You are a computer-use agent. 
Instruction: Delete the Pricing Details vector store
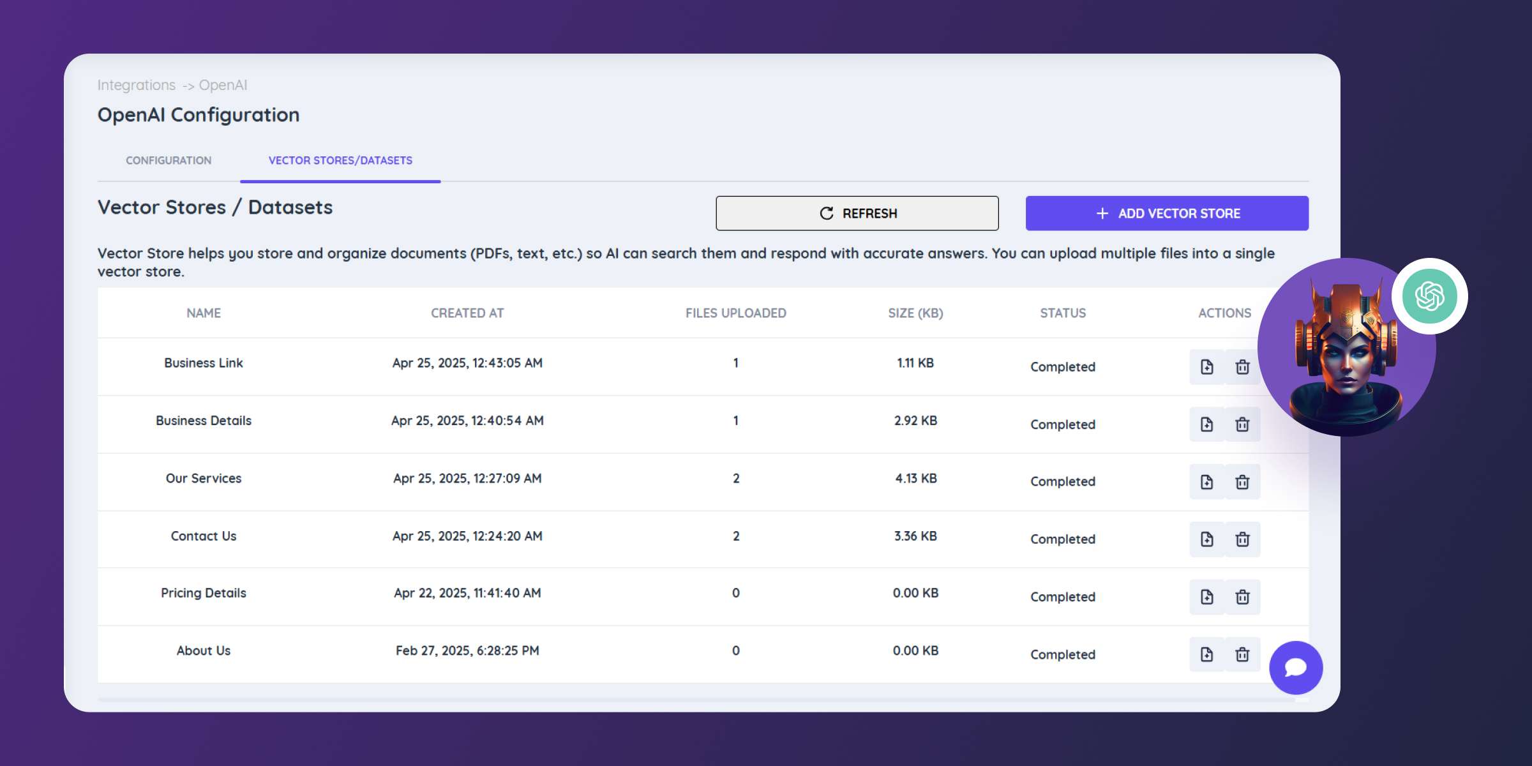pos(1242,597)
